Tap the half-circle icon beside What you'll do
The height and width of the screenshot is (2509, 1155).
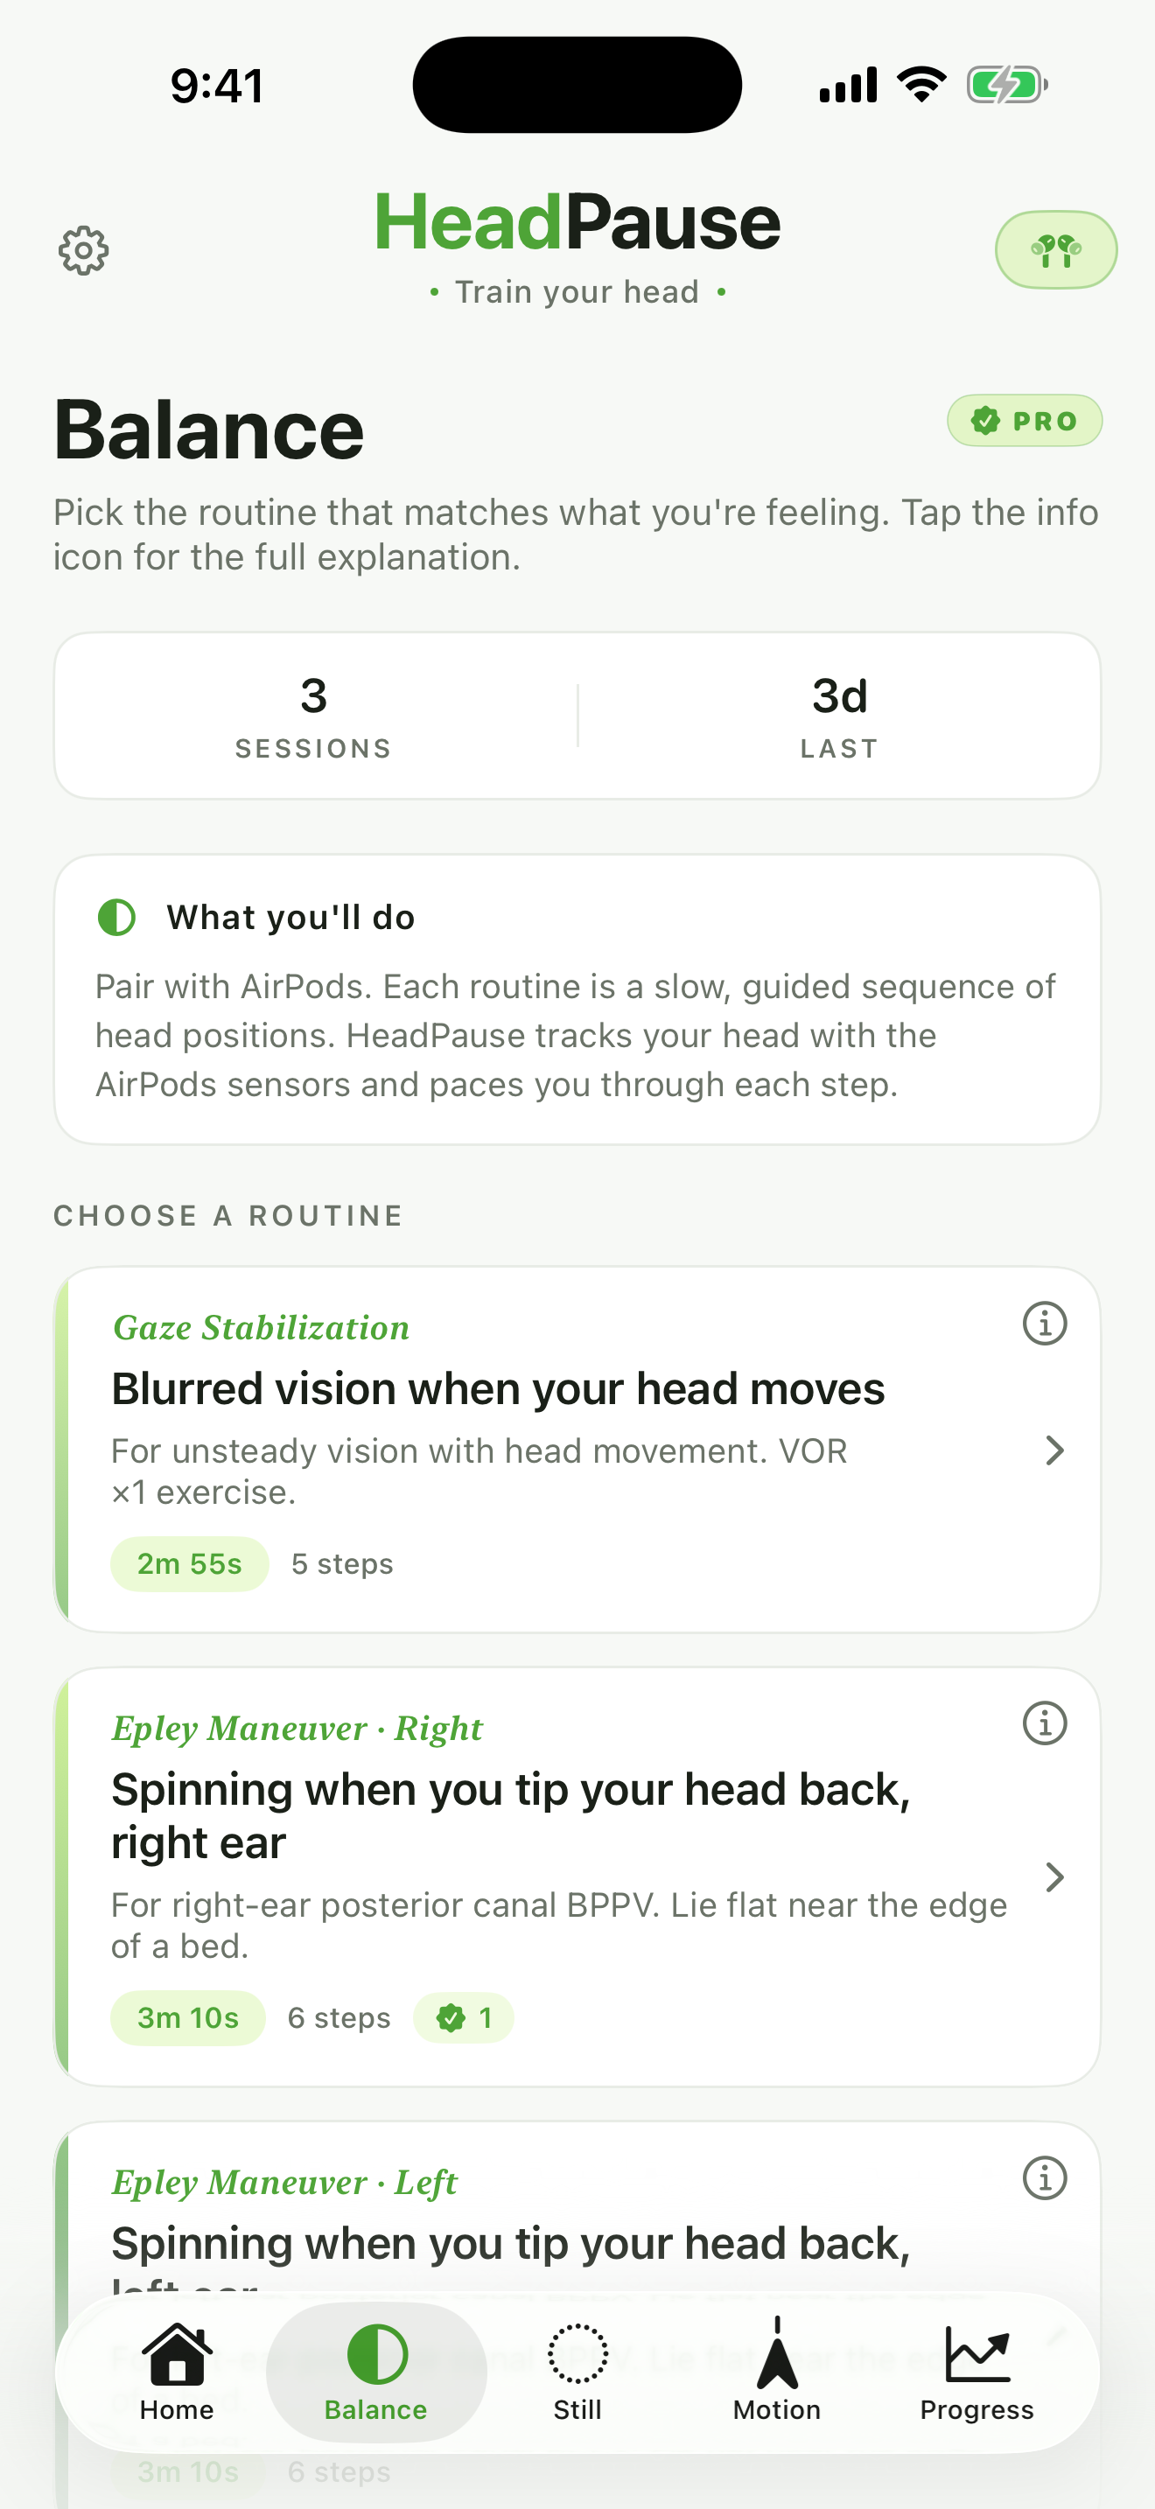[117, 918]
